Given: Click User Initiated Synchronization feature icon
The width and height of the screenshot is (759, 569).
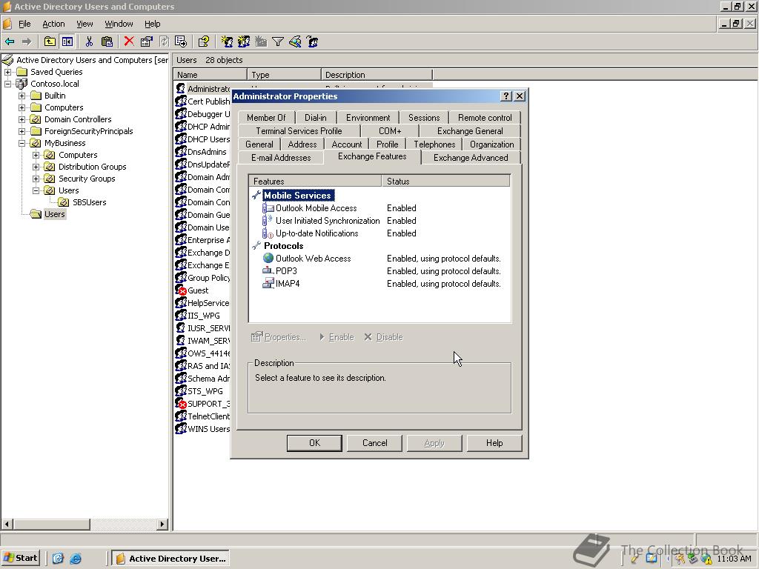Looking at the screenshot, I should click(x=268, y=221).
